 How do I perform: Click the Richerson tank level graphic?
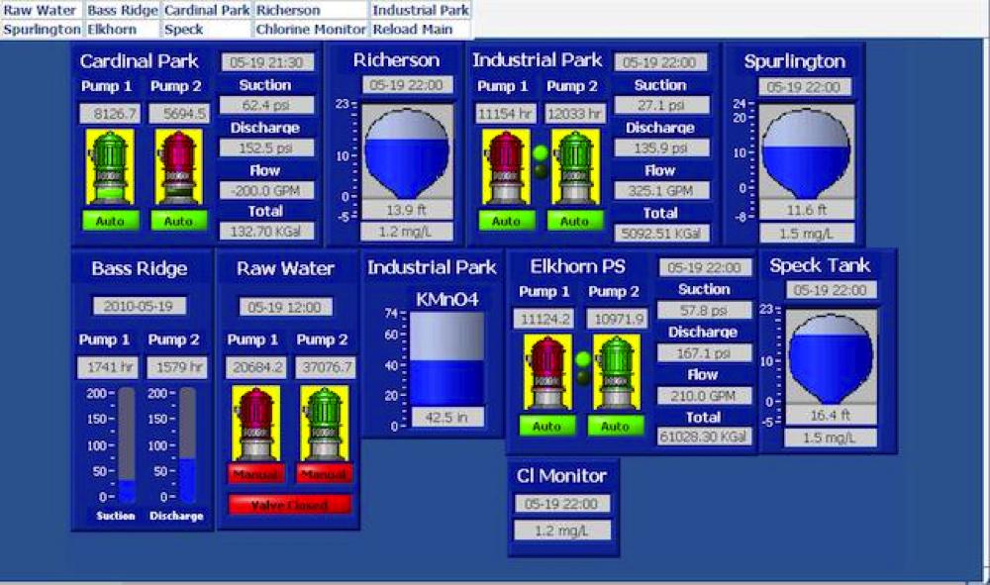pyautogui.click(x=407, y=152)
